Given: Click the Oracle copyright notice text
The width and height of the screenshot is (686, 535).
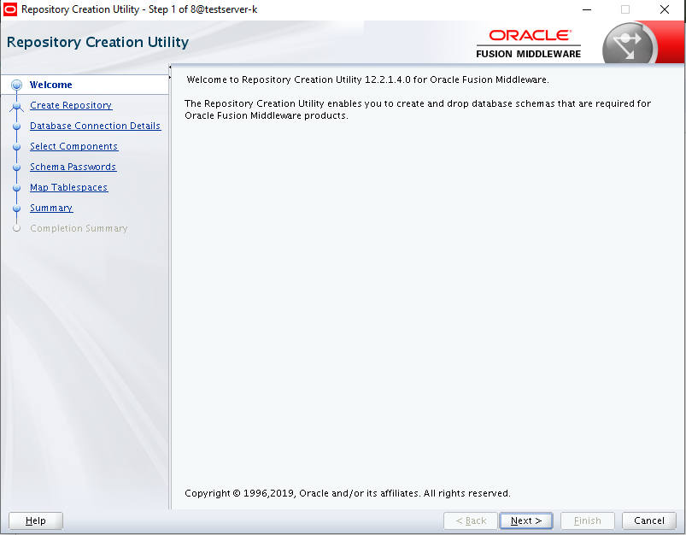Looking at the screenshot, I should click(348, 493).
